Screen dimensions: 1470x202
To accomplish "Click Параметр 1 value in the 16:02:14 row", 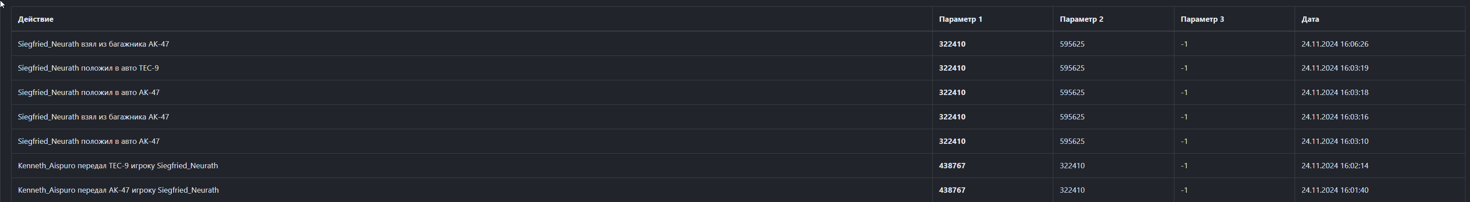I will coord(952,166).
